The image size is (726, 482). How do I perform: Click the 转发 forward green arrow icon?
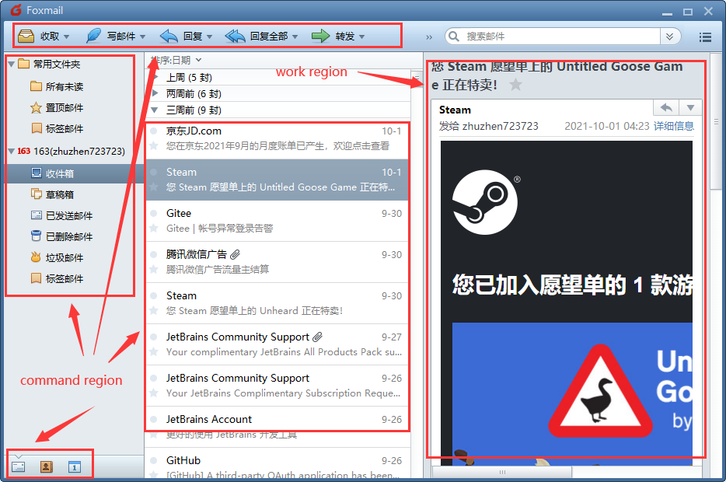click(x=320, y=36)
